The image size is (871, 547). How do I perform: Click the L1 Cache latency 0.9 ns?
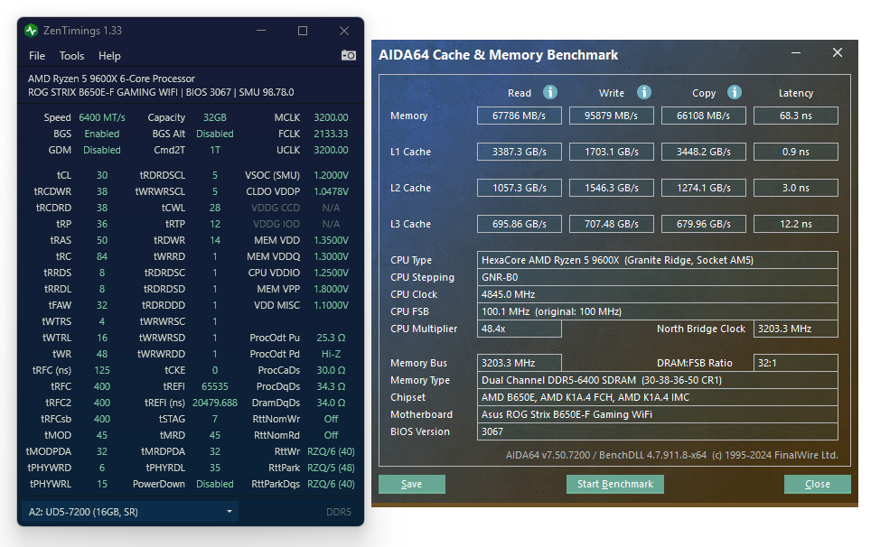(796, 152)
